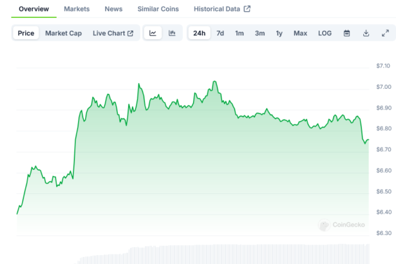Select the Market Cap chart mode

[x=63, y=33]
